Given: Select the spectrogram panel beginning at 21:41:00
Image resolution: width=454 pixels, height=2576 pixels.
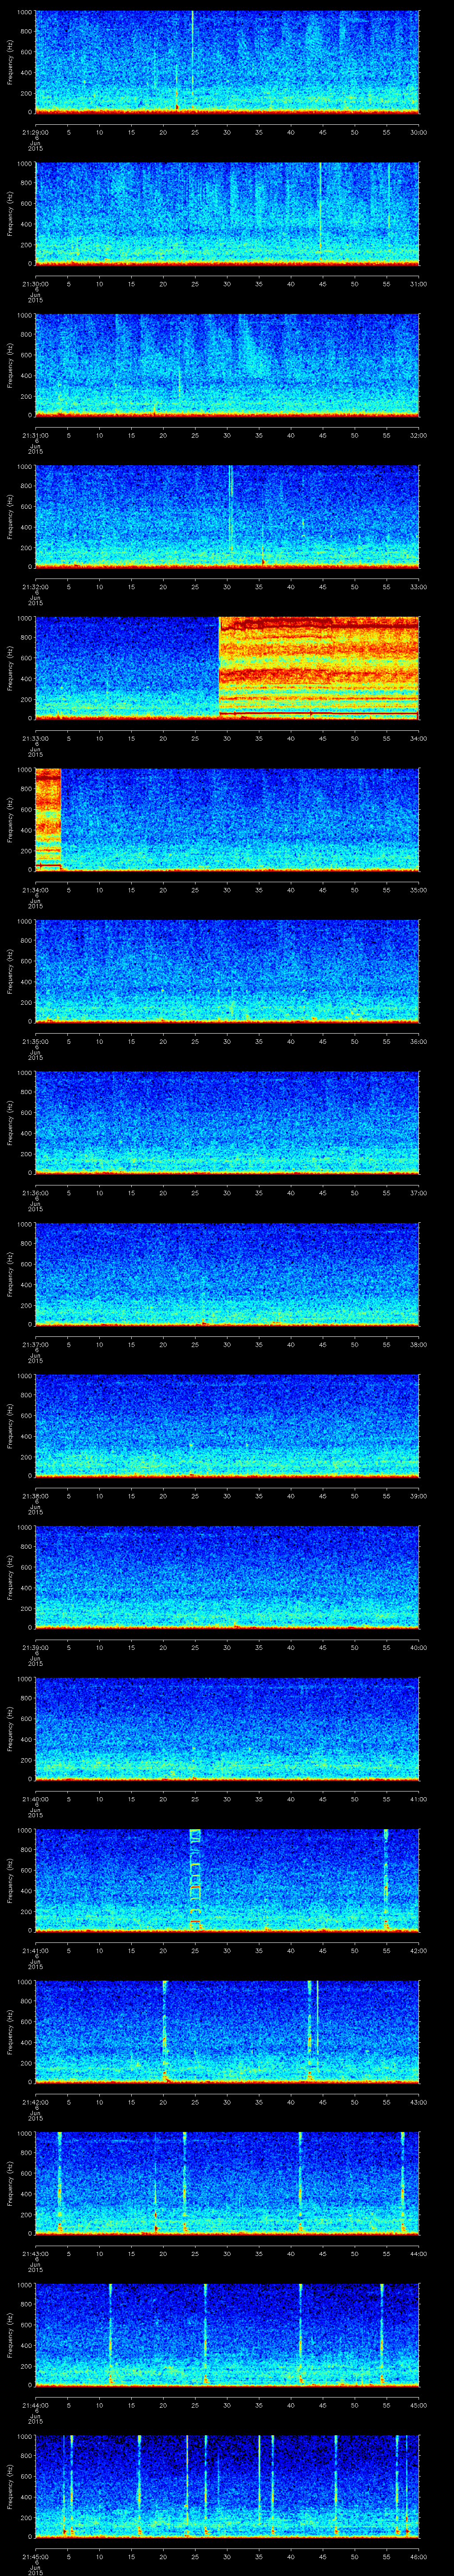Looking at the screenshot, I should pos(227,1880).
